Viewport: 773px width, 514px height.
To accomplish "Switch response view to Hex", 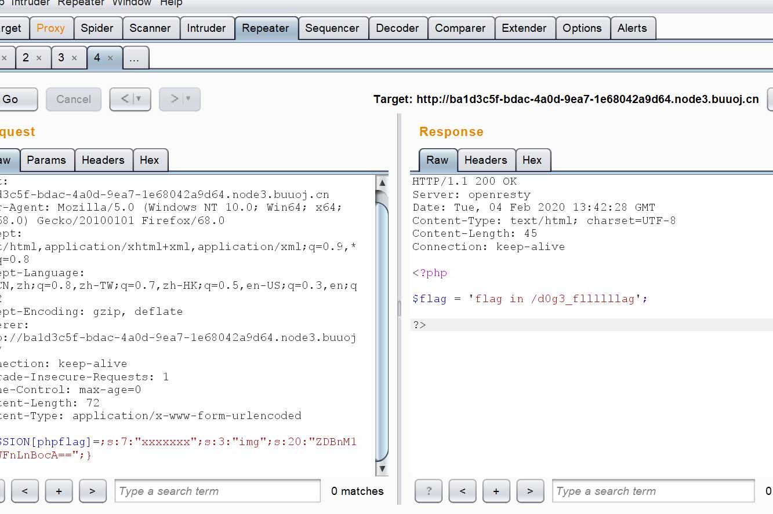I will 532,160.
